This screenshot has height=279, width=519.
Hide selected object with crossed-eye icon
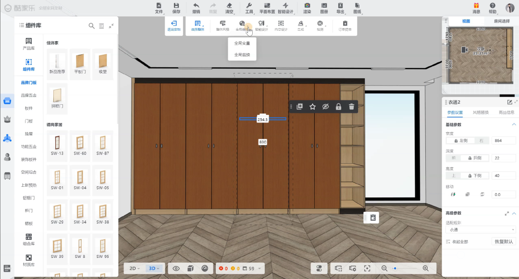coord(325,107)
